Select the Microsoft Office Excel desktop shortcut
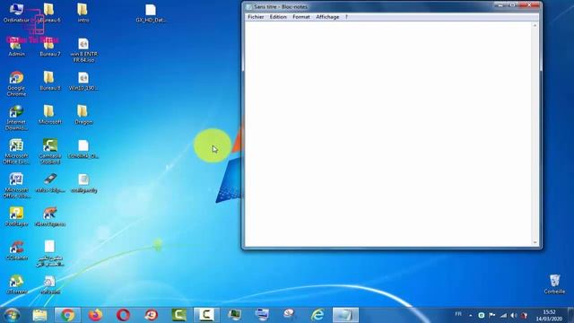Image resolution: width=574 pixels, height=323 pixels. coord(16,152)
